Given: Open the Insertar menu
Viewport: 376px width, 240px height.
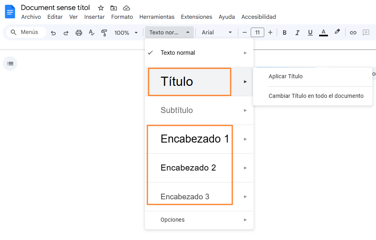Looking at the screenshot, I should point(95,17).
